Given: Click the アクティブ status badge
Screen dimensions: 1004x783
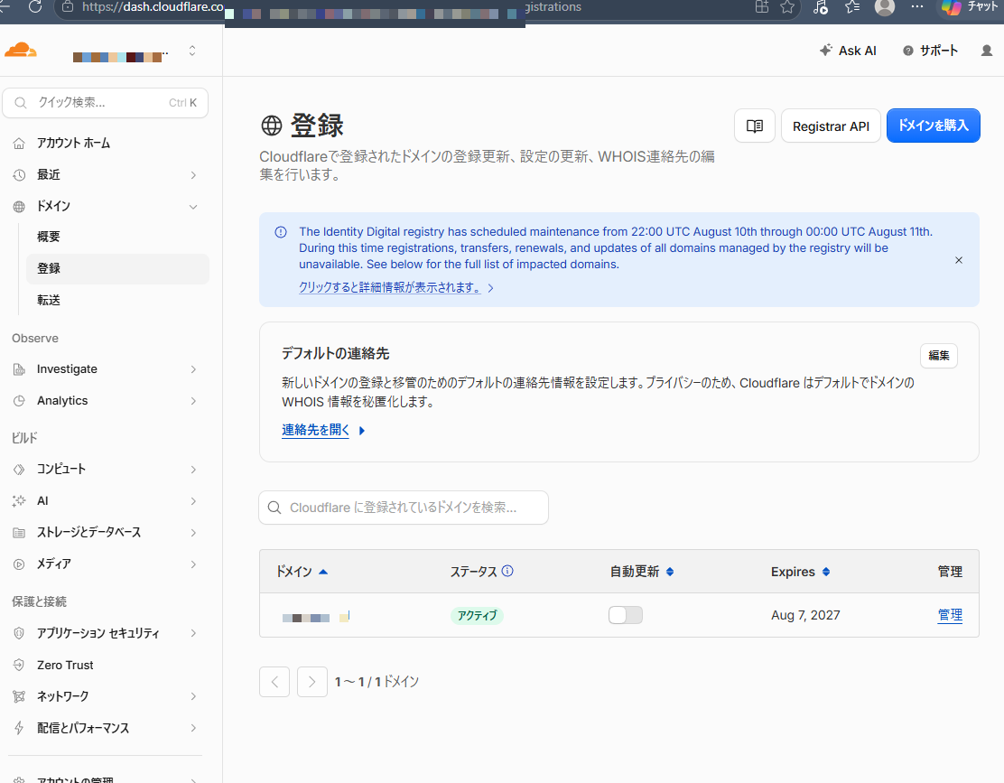Looking at the screenshot, I should 477,615.
